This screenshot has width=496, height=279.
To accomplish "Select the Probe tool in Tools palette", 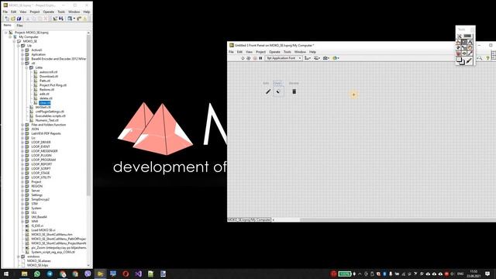I will 464,53.
